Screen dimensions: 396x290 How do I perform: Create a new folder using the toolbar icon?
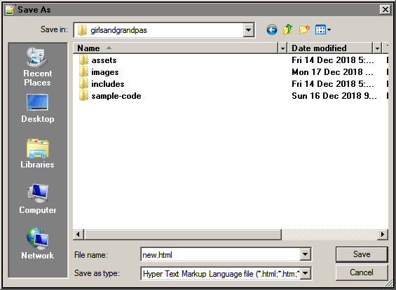(x=304, y=30)
